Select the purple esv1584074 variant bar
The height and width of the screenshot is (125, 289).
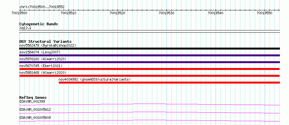(x=149, y=55)
